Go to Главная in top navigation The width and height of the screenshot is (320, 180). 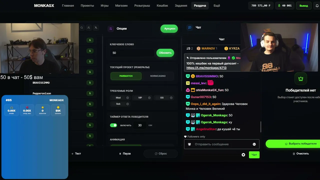click(68, 5)
